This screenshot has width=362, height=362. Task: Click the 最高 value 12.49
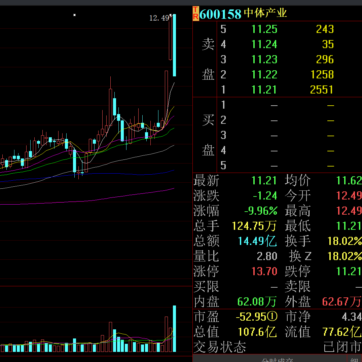(349, 211)
